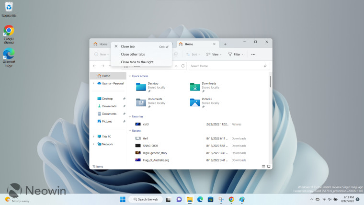Collapse the Recent section

[x=130, y=131]
